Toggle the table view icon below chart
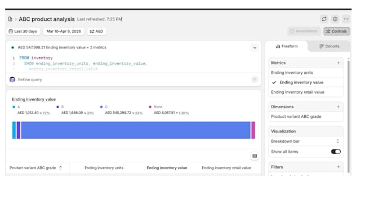The image size is (383, 207). coord(255,156)
